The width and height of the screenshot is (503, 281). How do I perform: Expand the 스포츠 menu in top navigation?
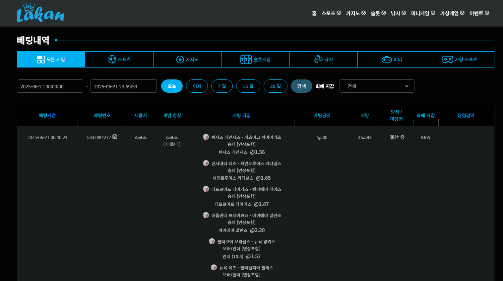pyautogui.click(x=331, y=13)
